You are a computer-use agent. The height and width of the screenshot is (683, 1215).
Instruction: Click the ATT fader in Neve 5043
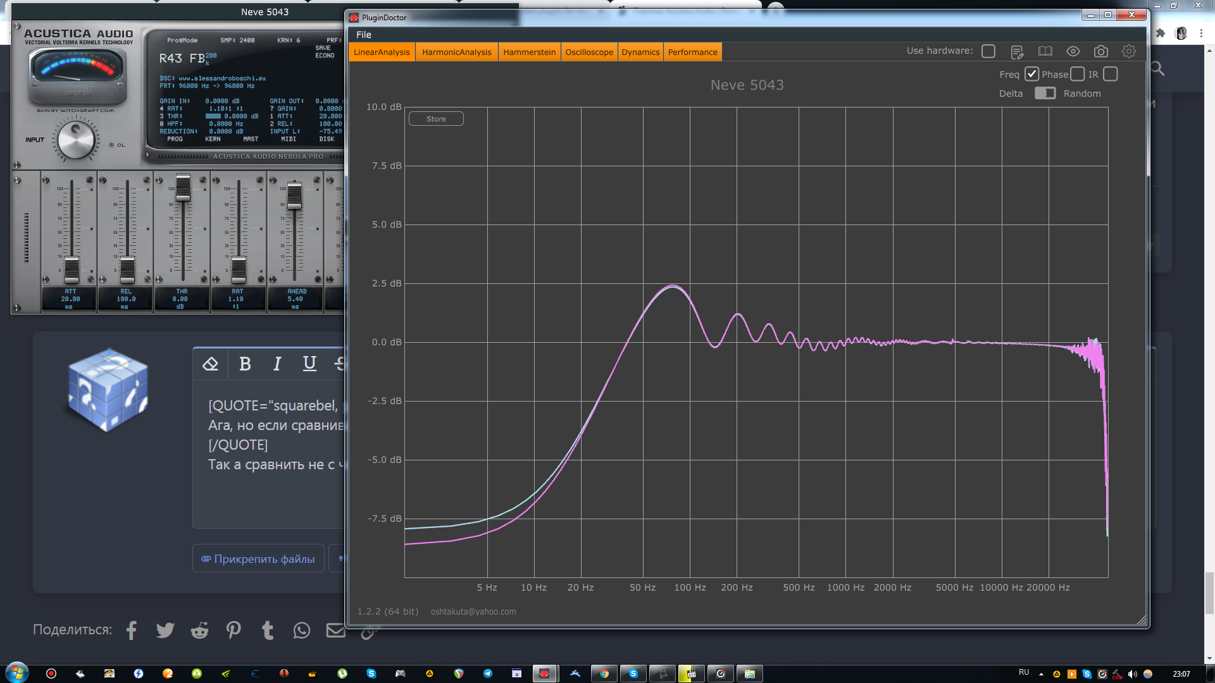pyautogui.click(x=72, y=270)
